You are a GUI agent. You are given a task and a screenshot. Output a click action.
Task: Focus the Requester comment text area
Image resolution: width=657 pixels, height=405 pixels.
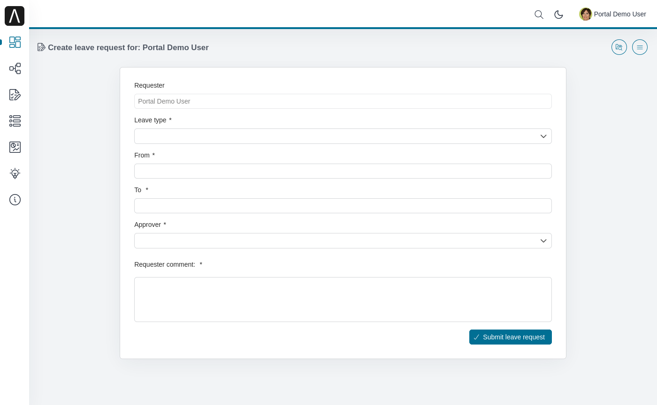click(343, 300)
